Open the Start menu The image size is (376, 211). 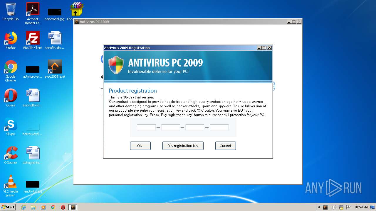tap(8, 207)
